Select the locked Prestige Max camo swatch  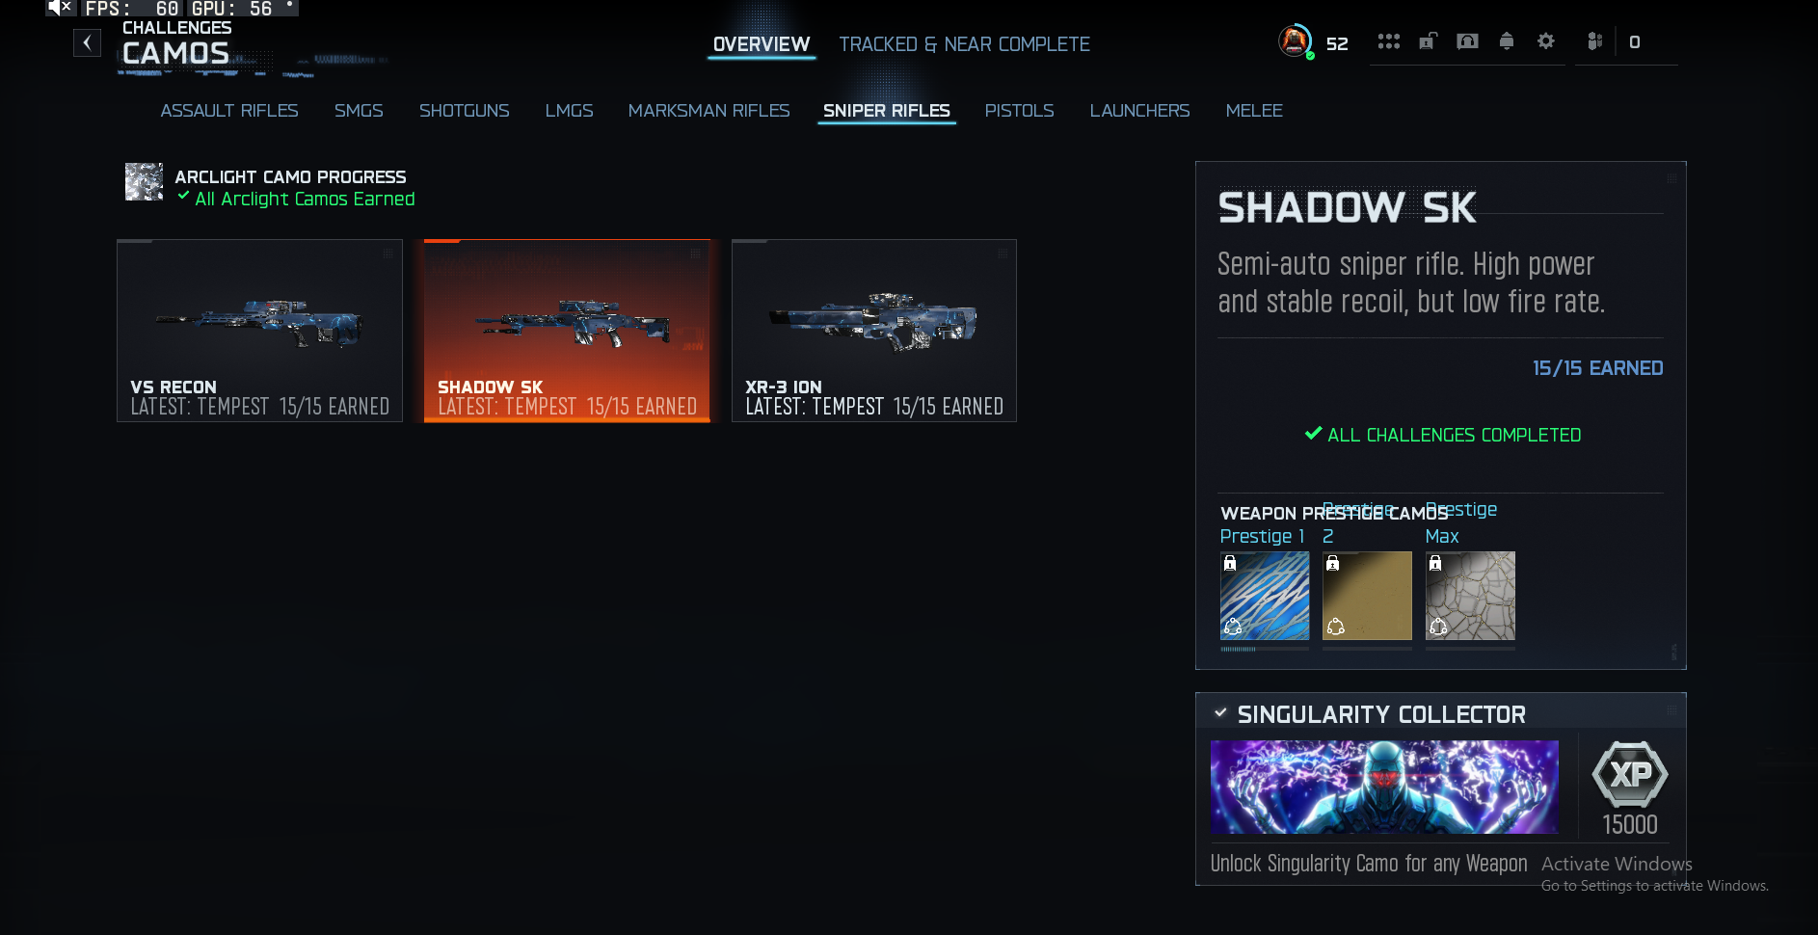(x=1470, y=596)
